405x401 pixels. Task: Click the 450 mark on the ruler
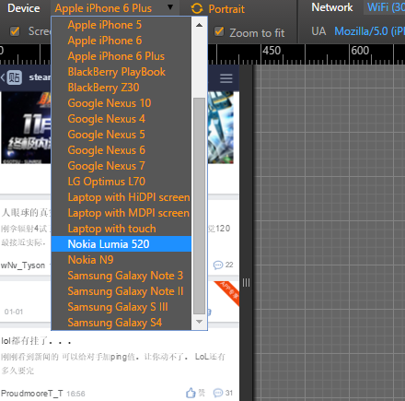[272, 51]
